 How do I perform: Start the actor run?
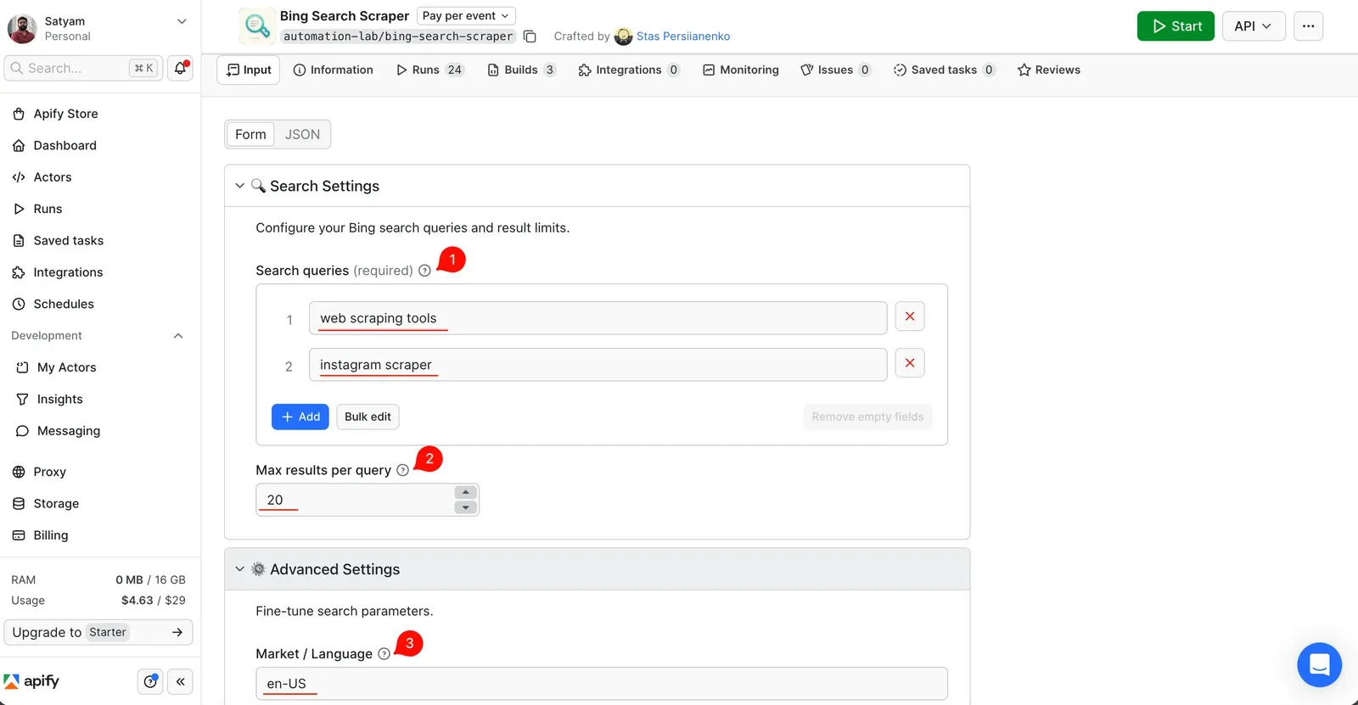1176,26
